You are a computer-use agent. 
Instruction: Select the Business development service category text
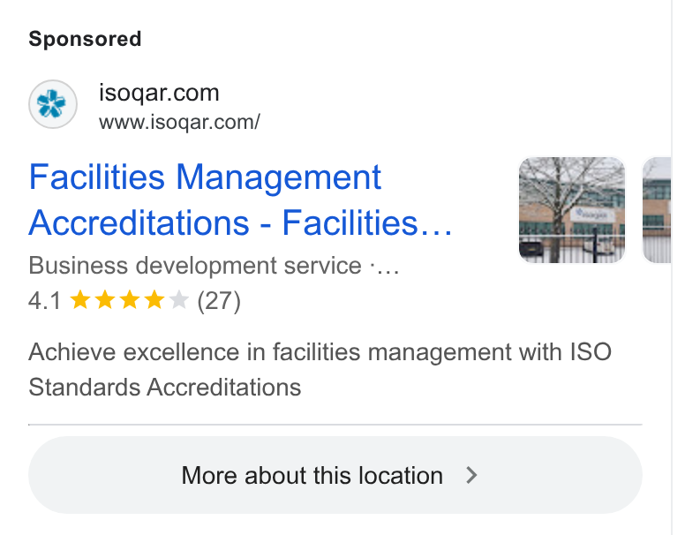[195, 266]
